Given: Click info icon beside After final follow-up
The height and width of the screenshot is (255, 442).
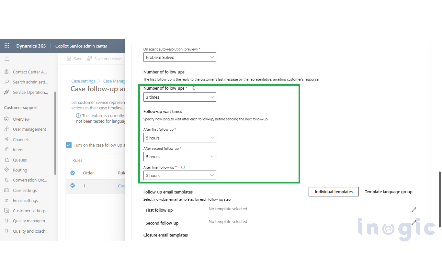Looking at the screenshot, I should (x=183, y=167).
